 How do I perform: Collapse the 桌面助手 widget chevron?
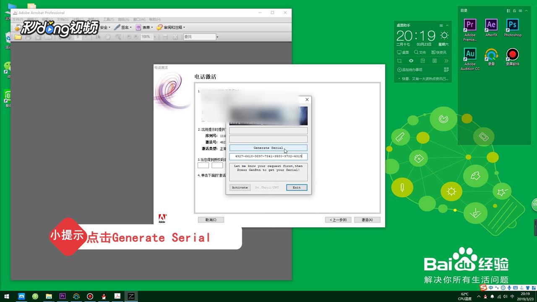tap(447, 26)
